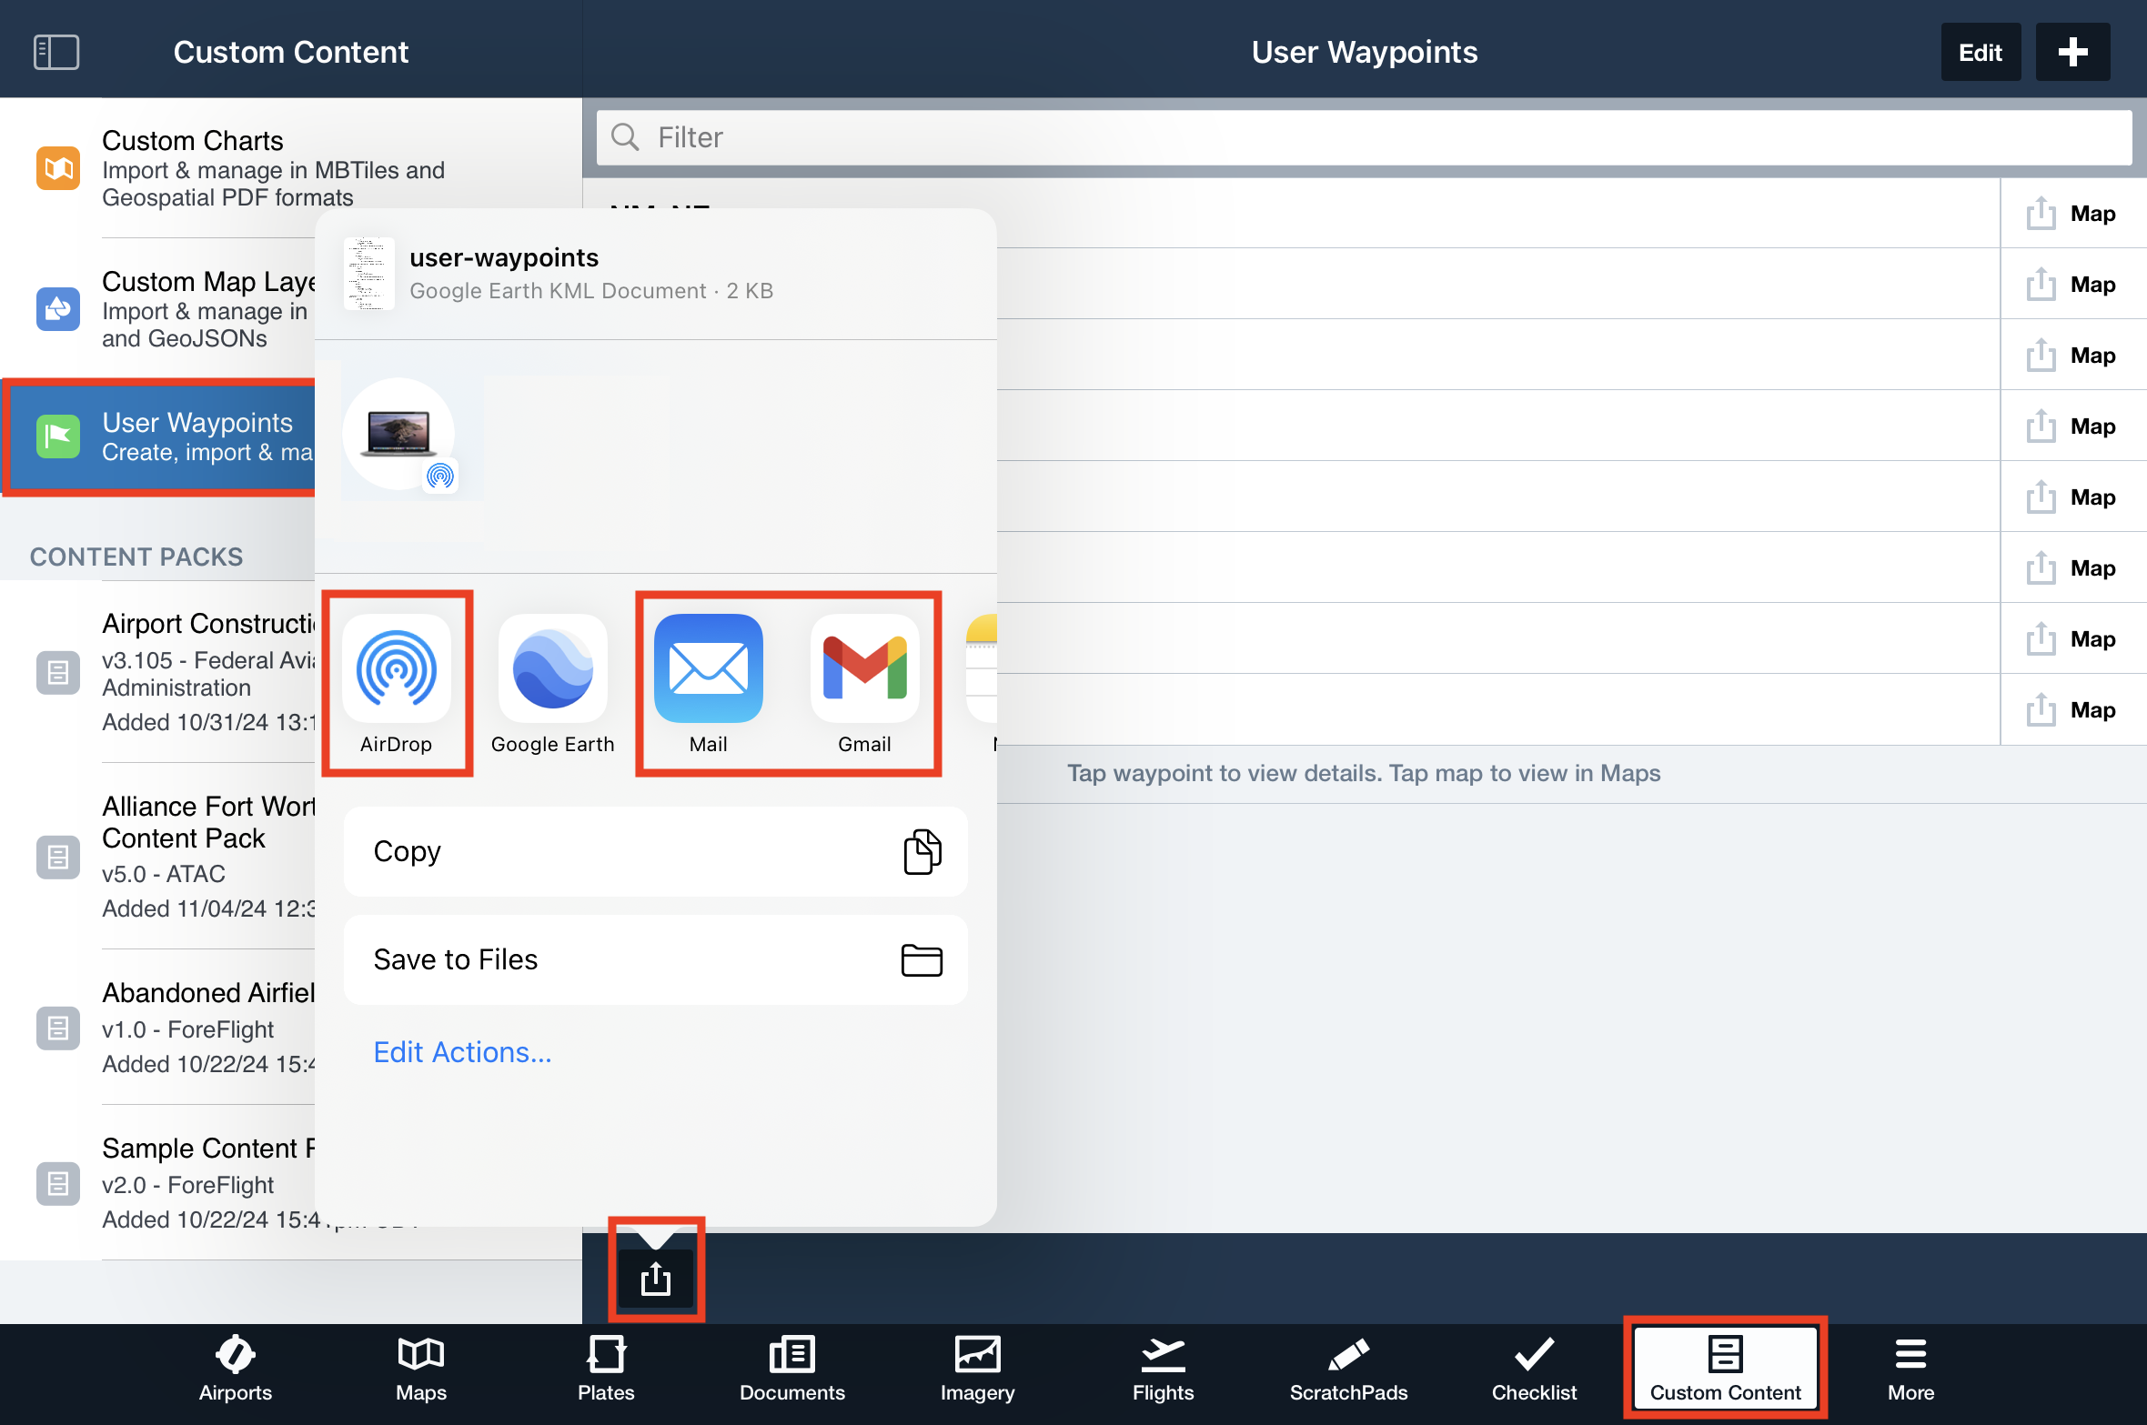Tap Map button in second waypoint row

(2092, 285)
